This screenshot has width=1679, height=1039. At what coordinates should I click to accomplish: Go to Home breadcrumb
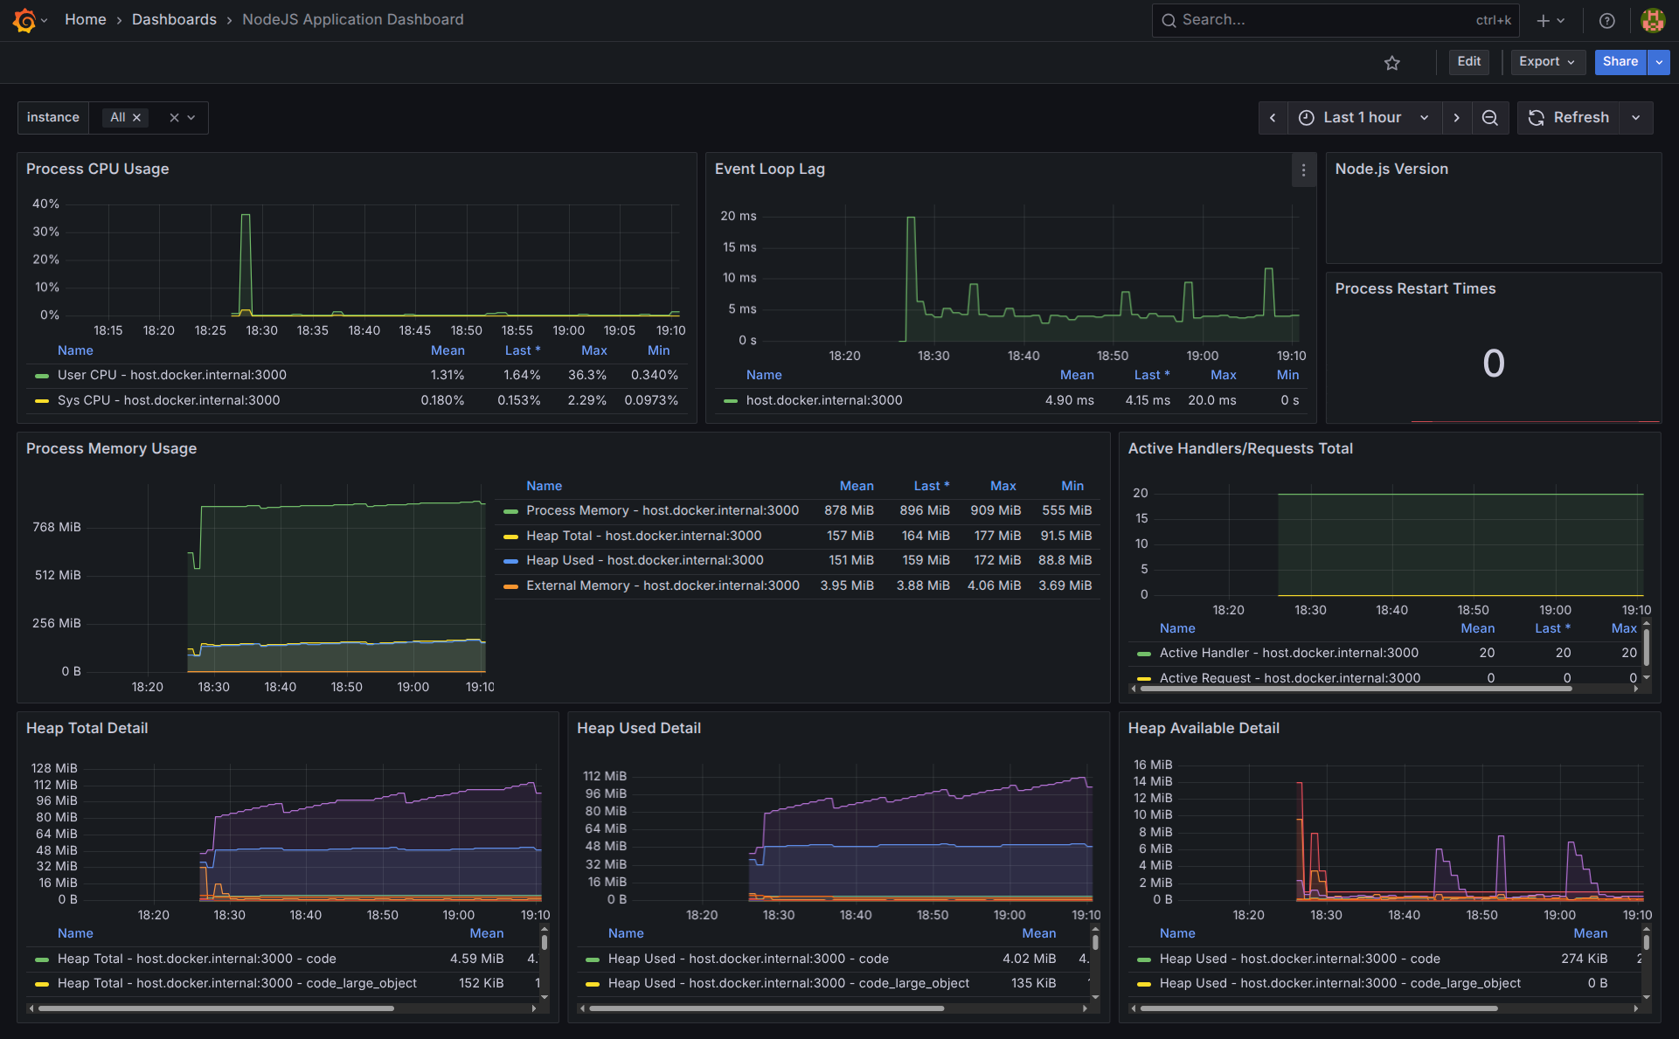click(85, 20)
